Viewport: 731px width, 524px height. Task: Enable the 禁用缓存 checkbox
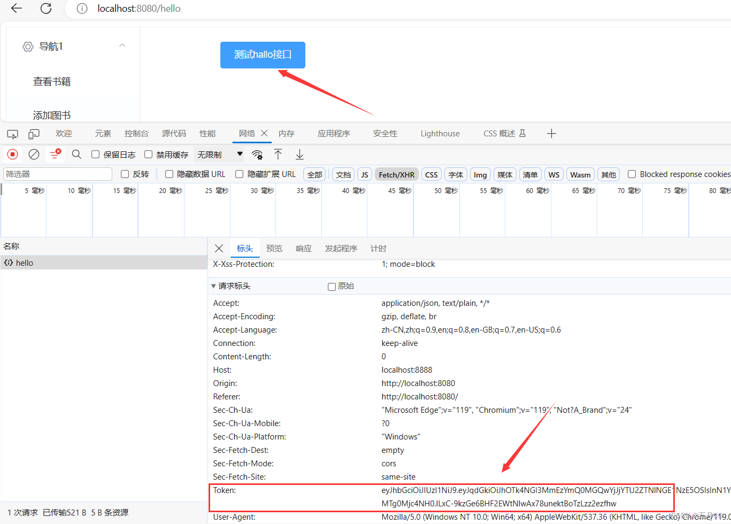(148, 155)
